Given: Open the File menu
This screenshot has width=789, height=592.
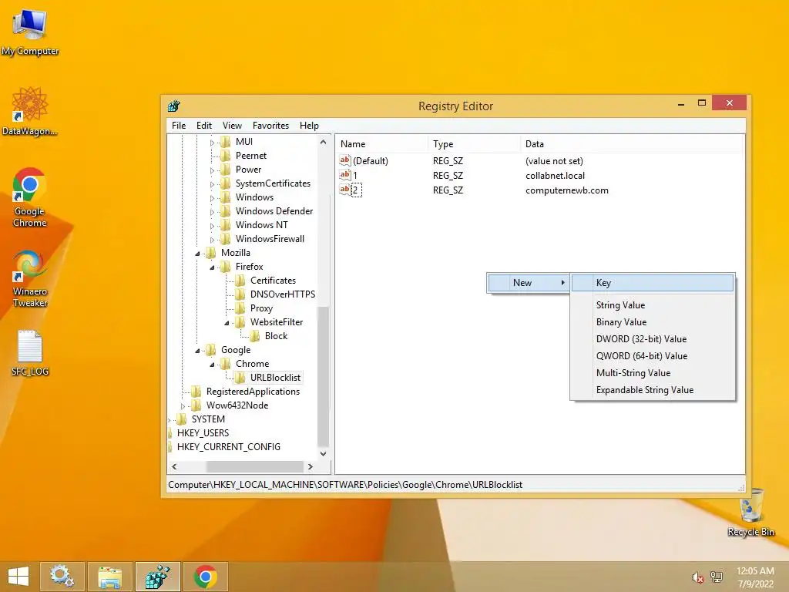Looking at the screenshot, I should click(x=179, y=126).
